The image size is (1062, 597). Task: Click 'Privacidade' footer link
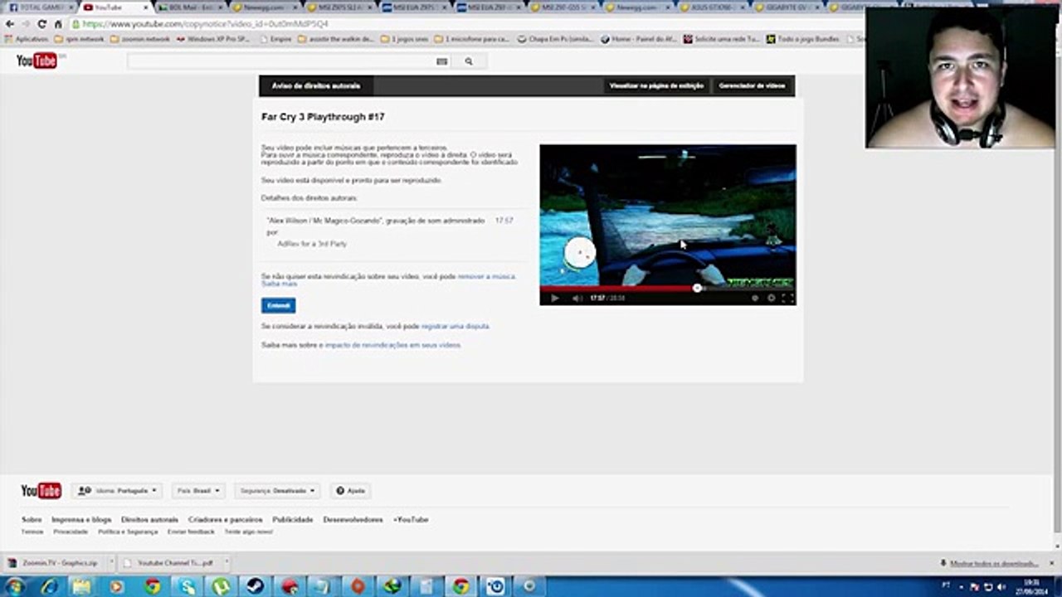(71, 531)
